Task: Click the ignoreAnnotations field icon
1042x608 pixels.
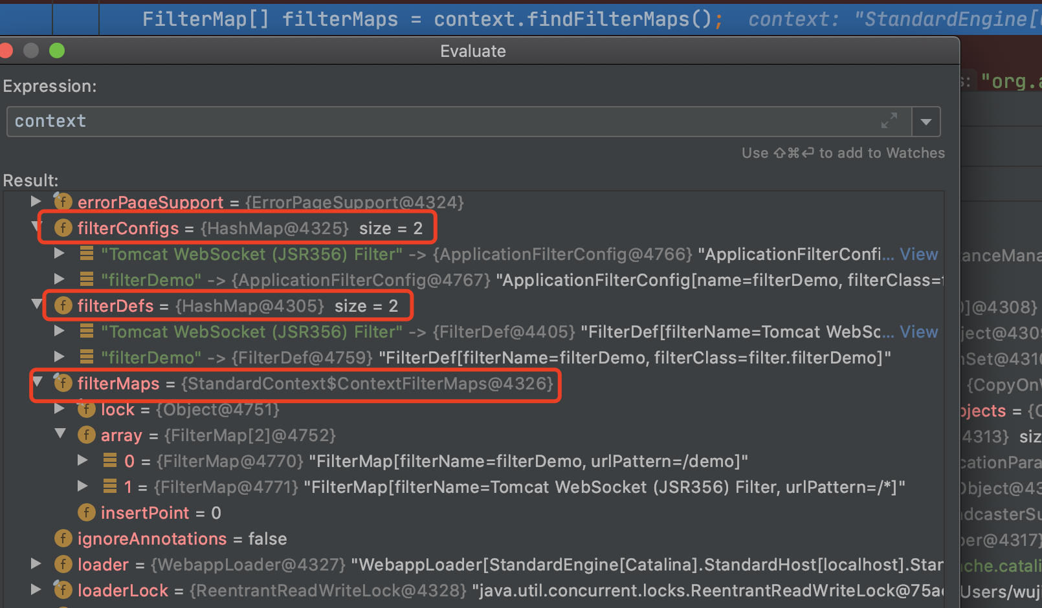Action: [x=63, y=538]
